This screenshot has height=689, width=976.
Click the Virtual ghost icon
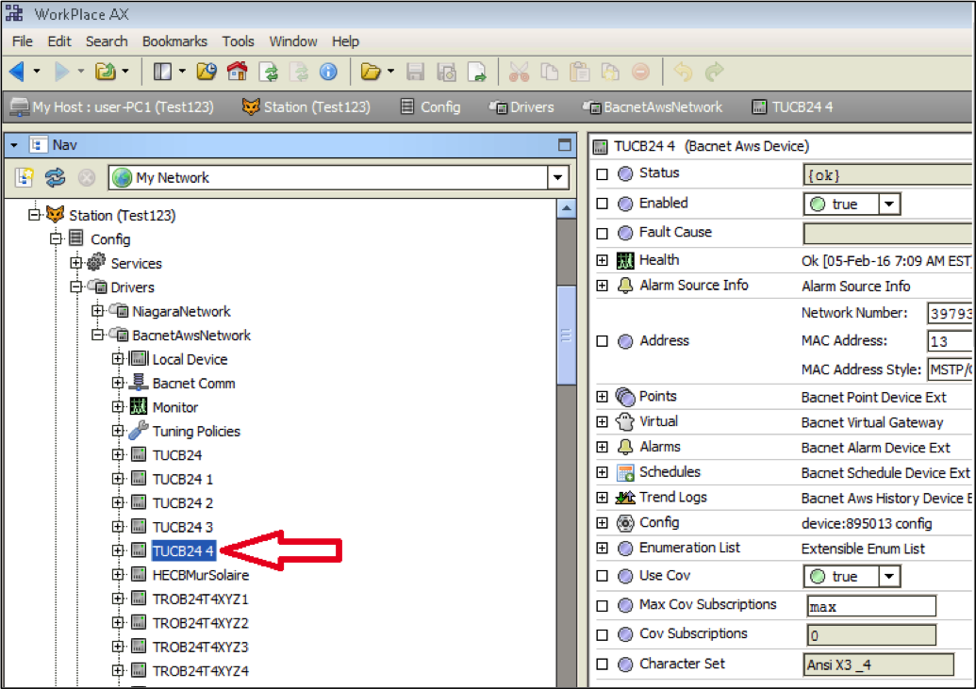(x=625, y=421)
